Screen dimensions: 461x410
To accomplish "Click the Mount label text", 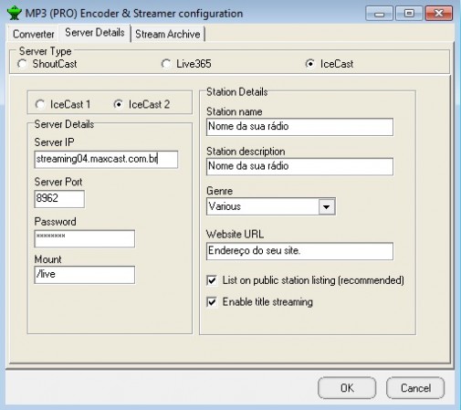I will point(47,259).
